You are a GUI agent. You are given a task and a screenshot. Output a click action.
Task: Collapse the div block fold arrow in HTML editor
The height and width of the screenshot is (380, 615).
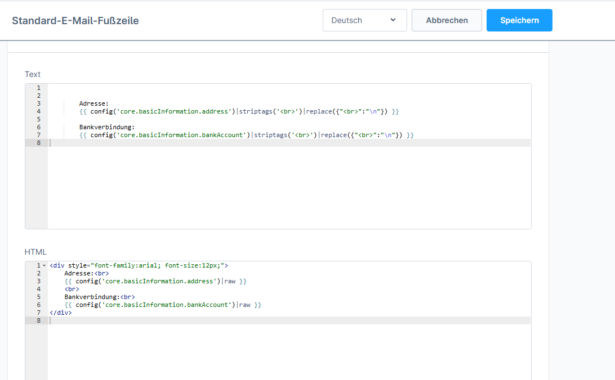[44, 265]
